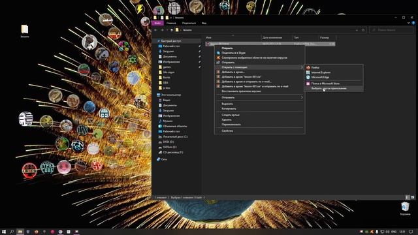Click 'Открыть с помощью' submenu entry
Viewport: 418px width, 235px height.
[x=260, y=67]
